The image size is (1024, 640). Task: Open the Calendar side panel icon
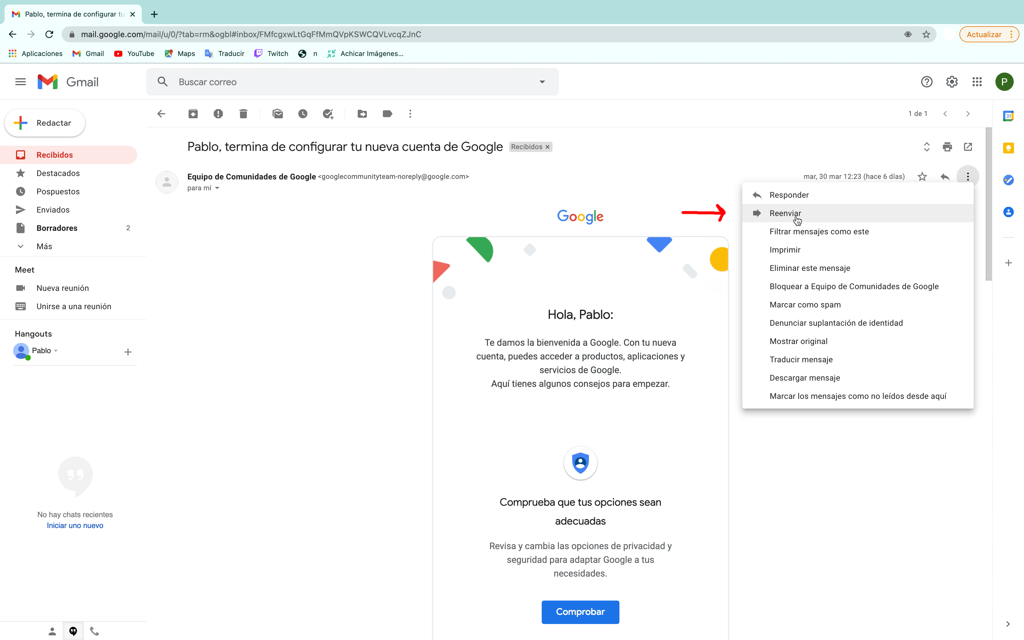coord(1008,115)
